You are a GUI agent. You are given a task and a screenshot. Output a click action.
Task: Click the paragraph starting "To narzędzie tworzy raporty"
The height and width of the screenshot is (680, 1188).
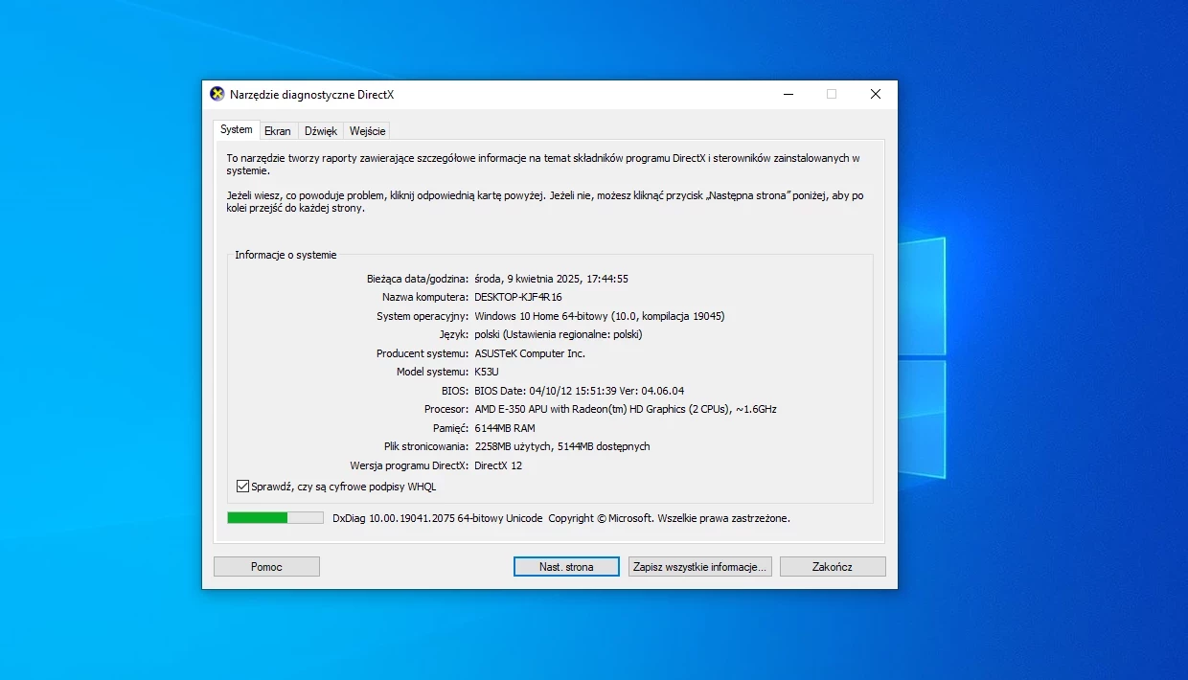543,164
